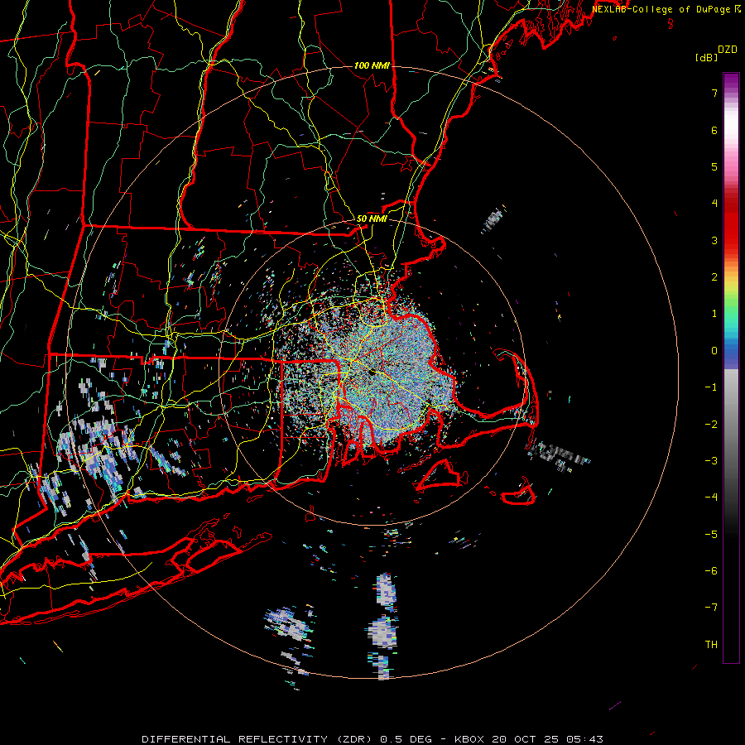Click the Martha's Vineyard island outline
Viewport: 745px width, 745px height.
[x=441, y=474]
